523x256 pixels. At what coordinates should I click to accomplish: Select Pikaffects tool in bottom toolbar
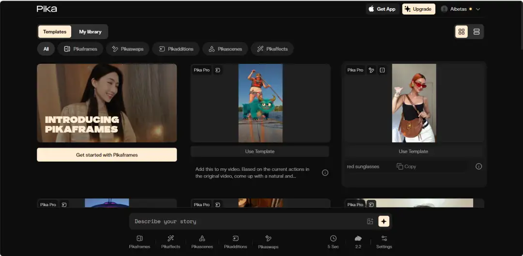[x=170, y=242]
